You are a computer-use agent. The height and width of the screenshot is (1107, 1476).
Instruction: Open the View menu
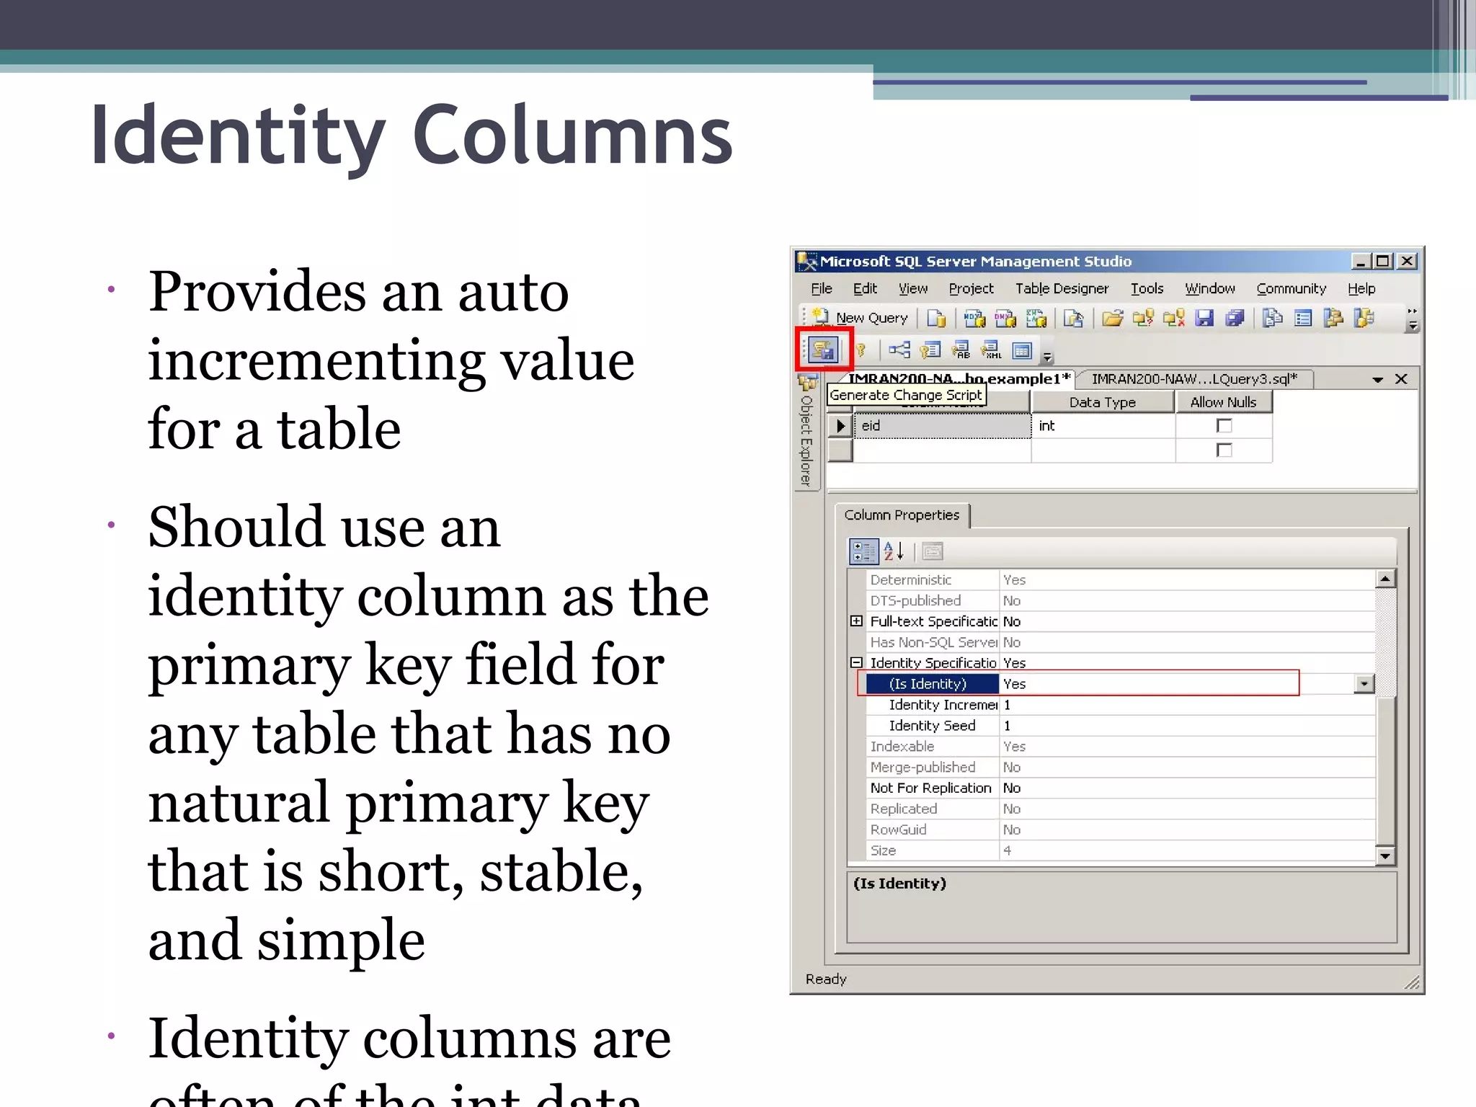click(913, 288)
